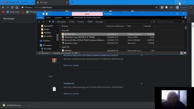Select RecordFiles folder in navigation pane

pos(47,36)
